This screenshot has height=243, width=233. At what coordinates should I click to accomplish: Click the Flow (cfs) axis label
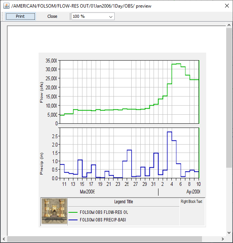(x=42, y=93)
